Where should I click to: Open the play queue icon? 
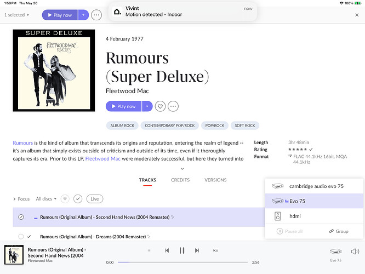215,250
